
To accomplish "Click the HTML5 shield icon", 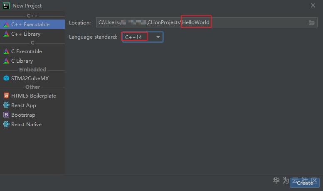I will (x=6, y=95).
